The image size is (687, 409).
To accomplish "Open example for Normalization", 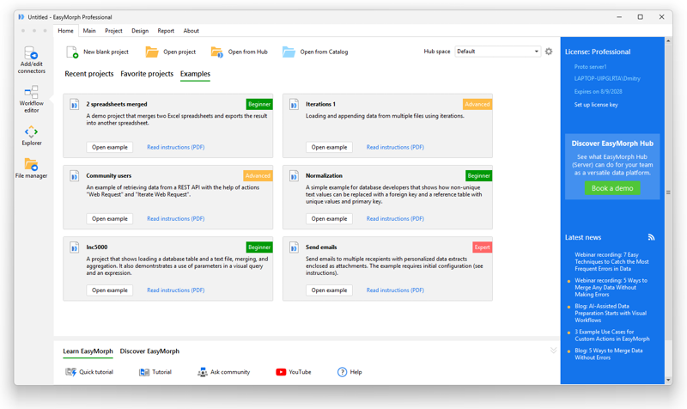I will [329, 219].
